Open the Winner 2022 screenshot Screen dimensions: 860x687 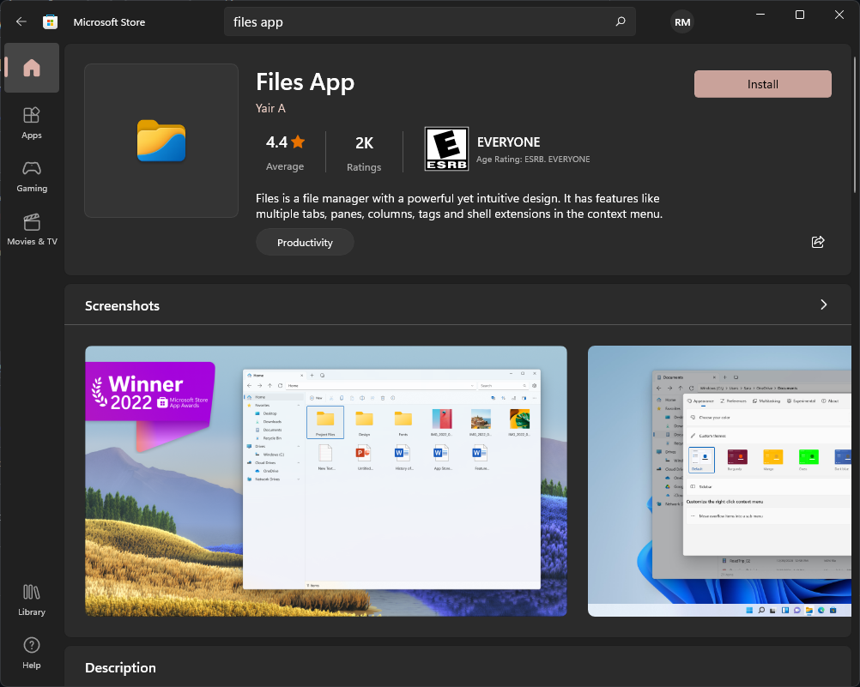(326, 481)
